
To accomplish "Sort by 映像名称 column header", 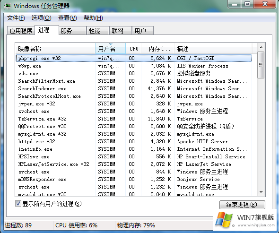I will (x=55, y=48).
